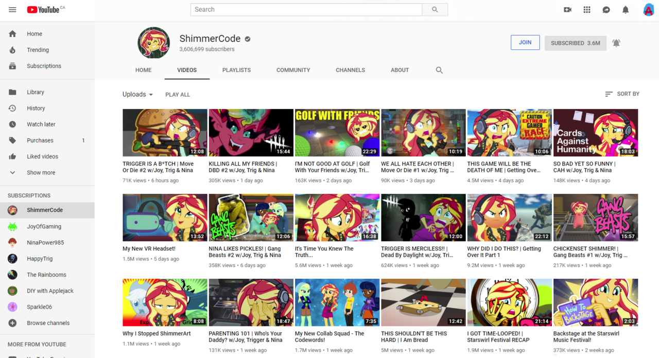Open the account avatar menu
659x358 pixels.
point(648,10)
